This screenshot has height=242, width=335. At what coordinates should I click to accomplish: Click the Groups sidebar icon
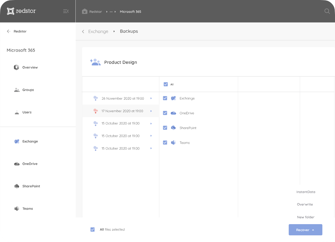click(17, 90)
